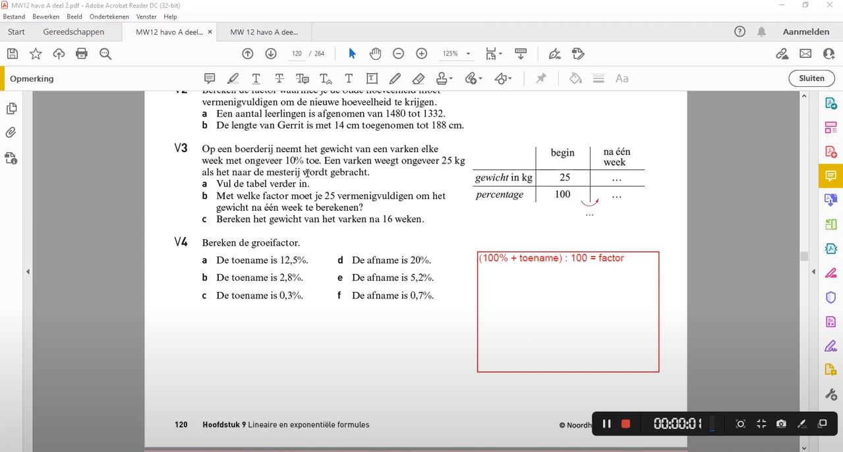Click the page number field showing 120
The height and width of the screenshot is (452, 843).
click(297, 54)
